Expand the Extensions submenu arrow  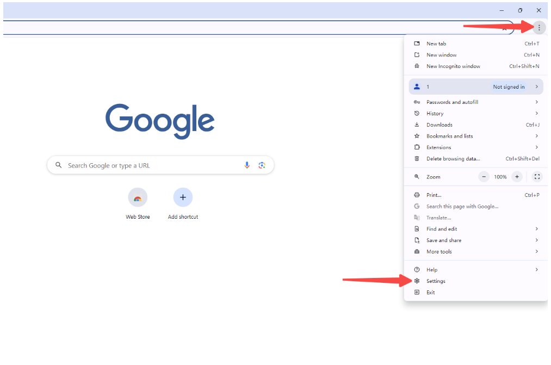tap(537, 147)
